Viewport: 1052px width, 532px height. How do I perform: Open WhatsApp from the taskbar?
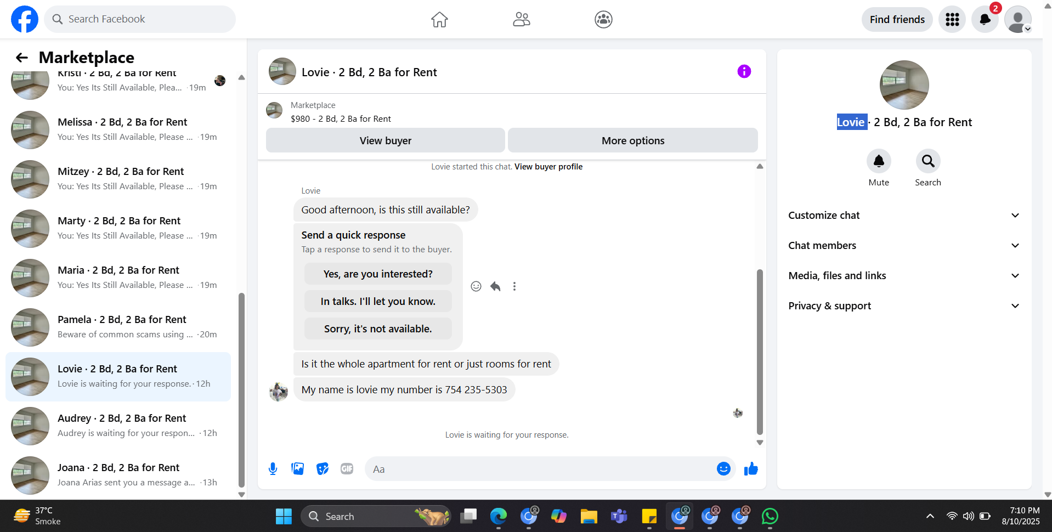coord(770,516)
